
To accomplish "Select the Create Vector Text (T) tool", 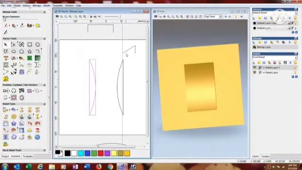I will pos(6,58).
